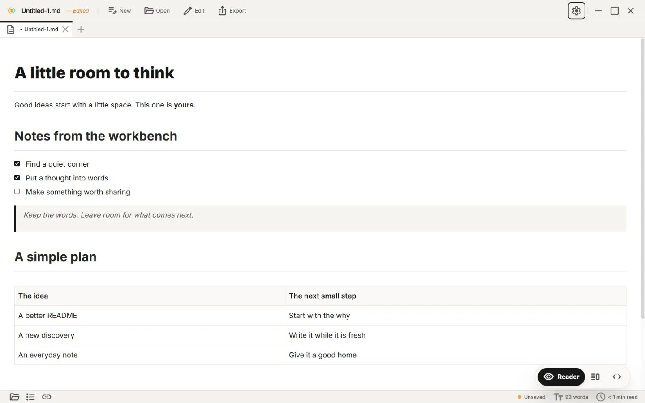
Task: Open the folder icon in the status bar
Action: (14, 397)
